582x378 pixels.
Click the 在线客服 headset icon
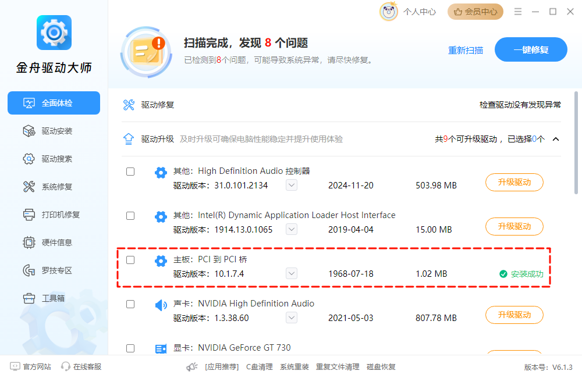[66, 366]
